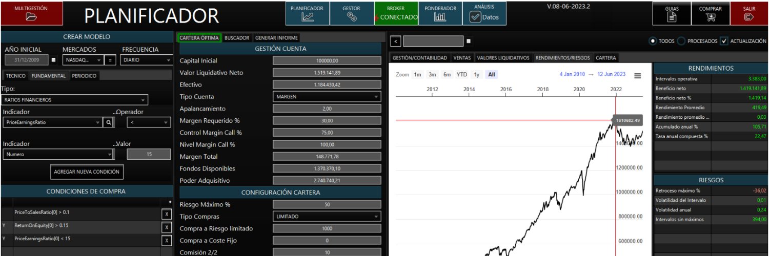Switch to the Tecnico tab
Screen dimensions: 769x256
pos(16,76)
